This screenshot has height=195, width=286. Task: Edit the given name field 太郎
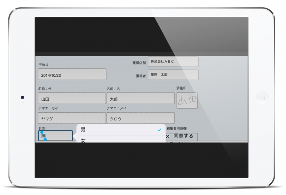click(x=140, y=99)
